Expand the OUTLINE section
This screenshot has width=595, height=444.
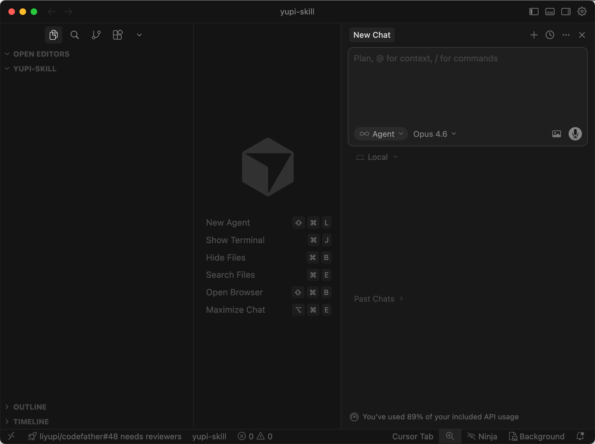pyautogui.click(x=30, y=407)
